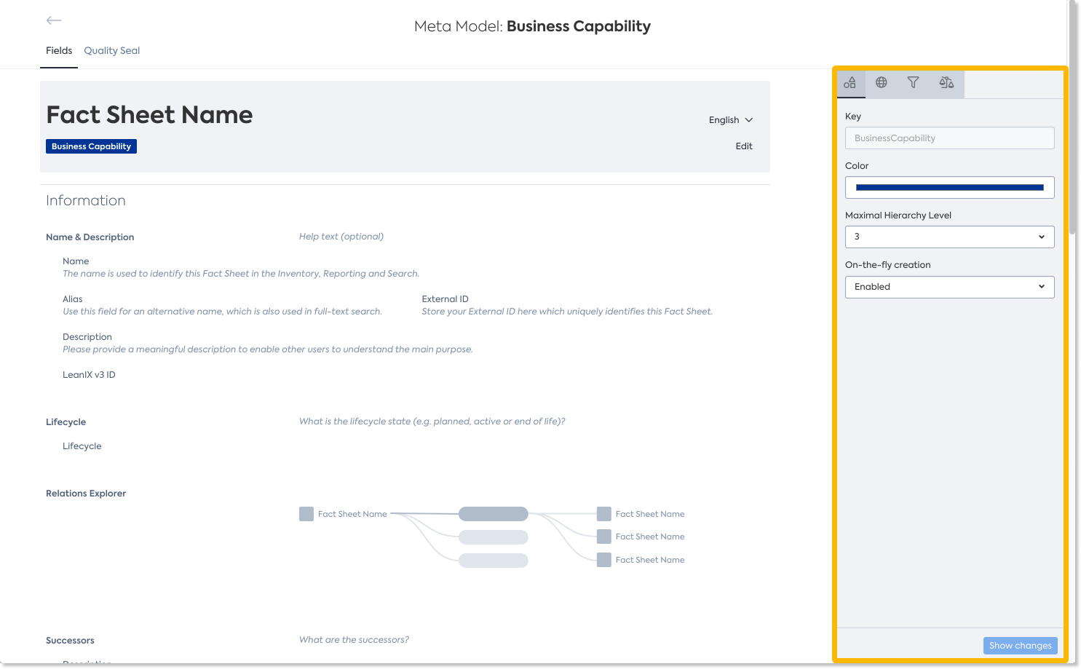Select the Relations Explorer section label
This screenshot has width=1081, height=669.
tap(86, 494)
